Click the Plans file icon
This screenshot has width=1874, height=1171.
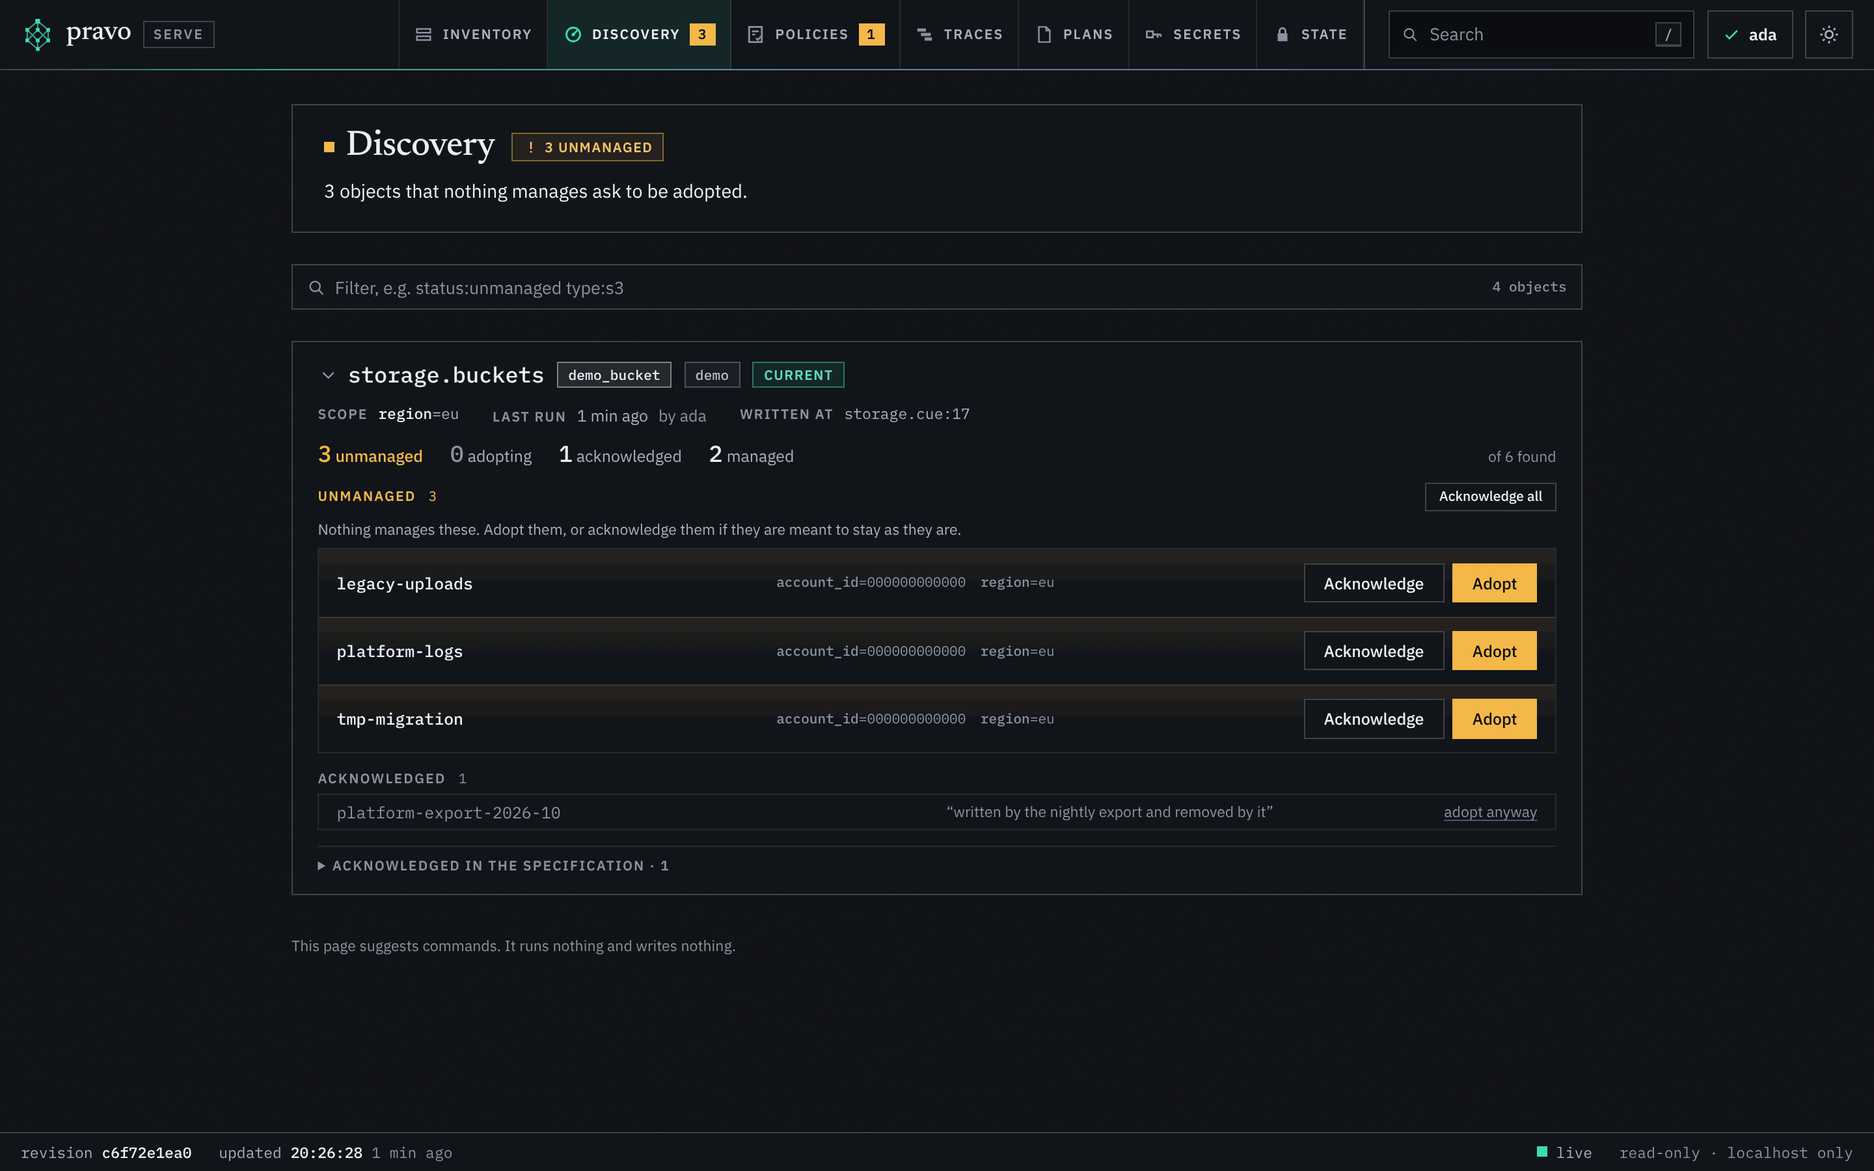click(x=1044, y=34)
